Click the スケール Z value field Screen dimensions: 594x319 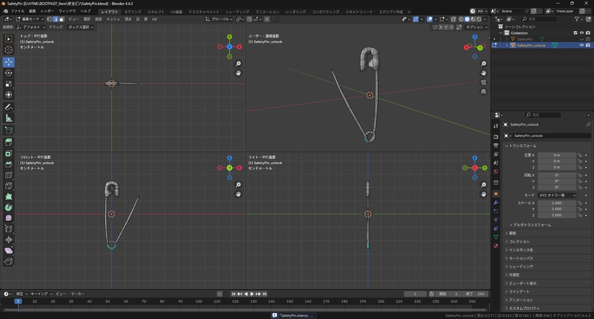click(557, 215)
